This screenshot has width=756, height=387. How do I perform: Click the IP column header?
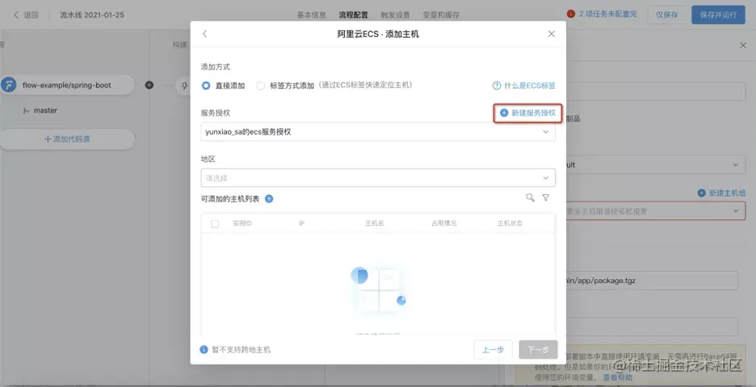click(301, 223)
